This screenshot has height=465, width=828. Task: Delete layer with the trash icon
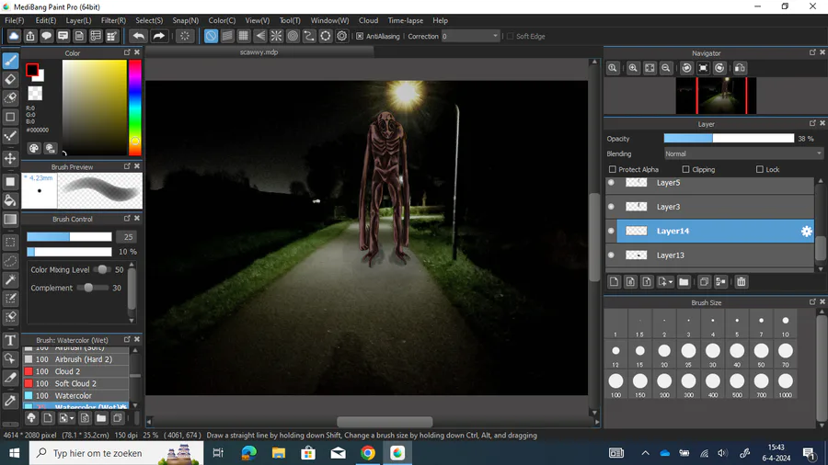tap(741, 282)
